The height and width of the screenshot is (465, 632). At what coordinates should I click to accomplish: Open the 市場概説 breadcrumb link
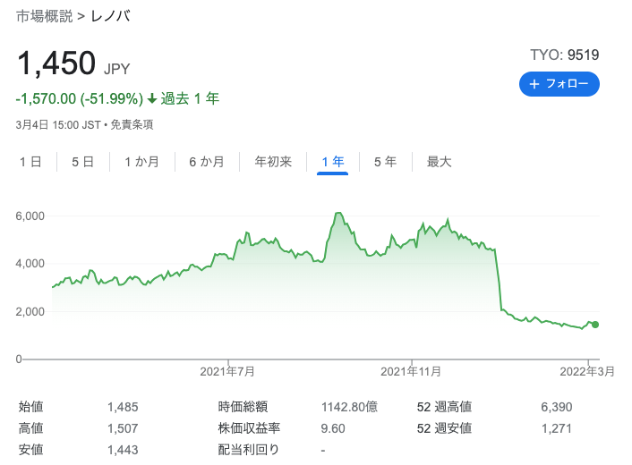[45, 16]
